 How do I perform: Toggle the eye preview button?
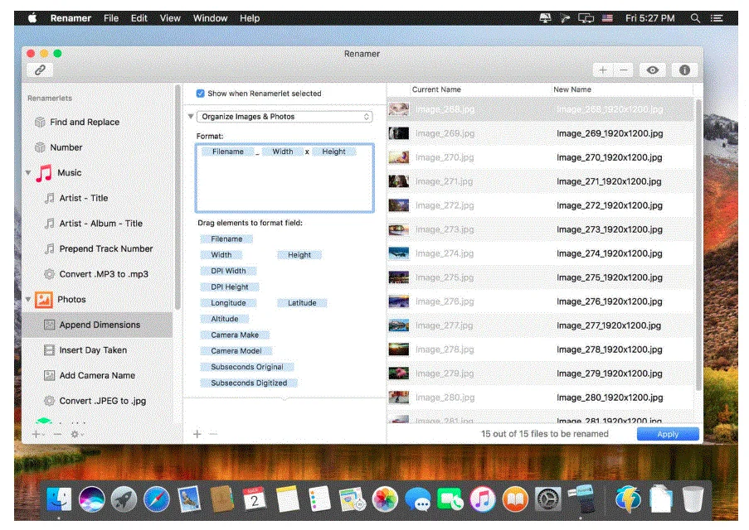click(x=653, y=70)
